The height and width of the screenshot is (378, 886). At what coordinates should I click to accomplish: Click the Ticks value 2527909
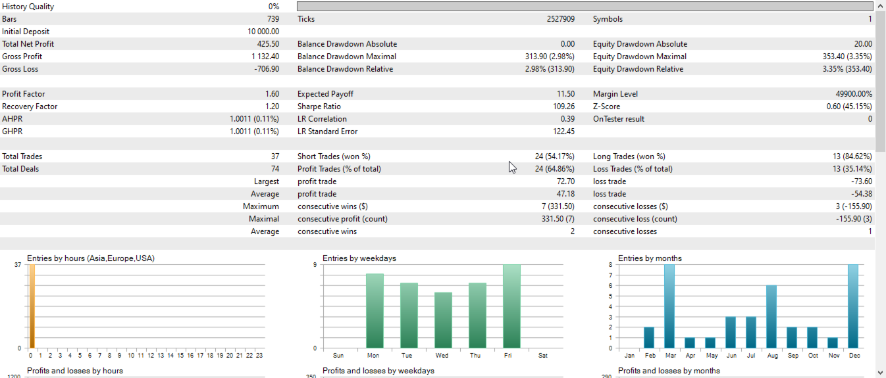[561, 19]
